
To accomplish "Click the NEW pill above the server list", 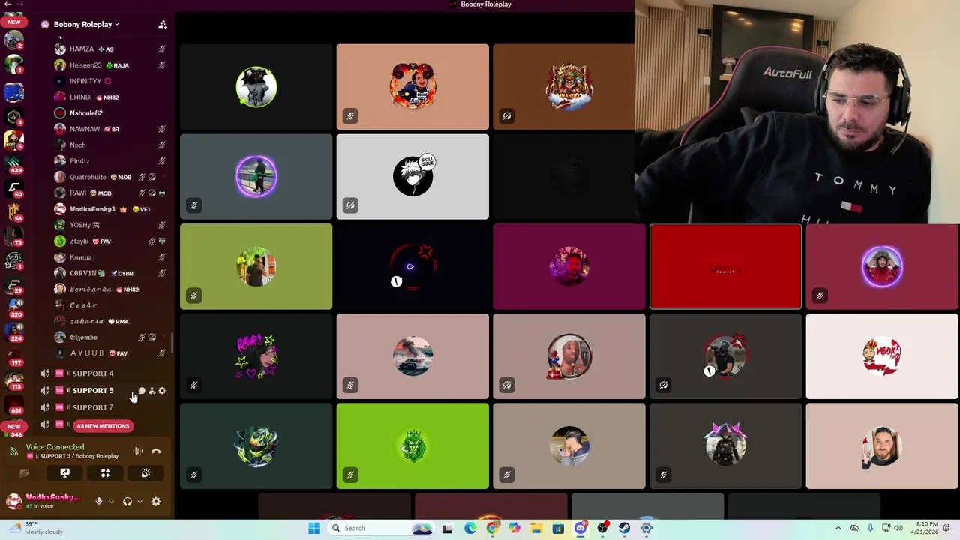I will pyautogui.click(x=13, y=22).
